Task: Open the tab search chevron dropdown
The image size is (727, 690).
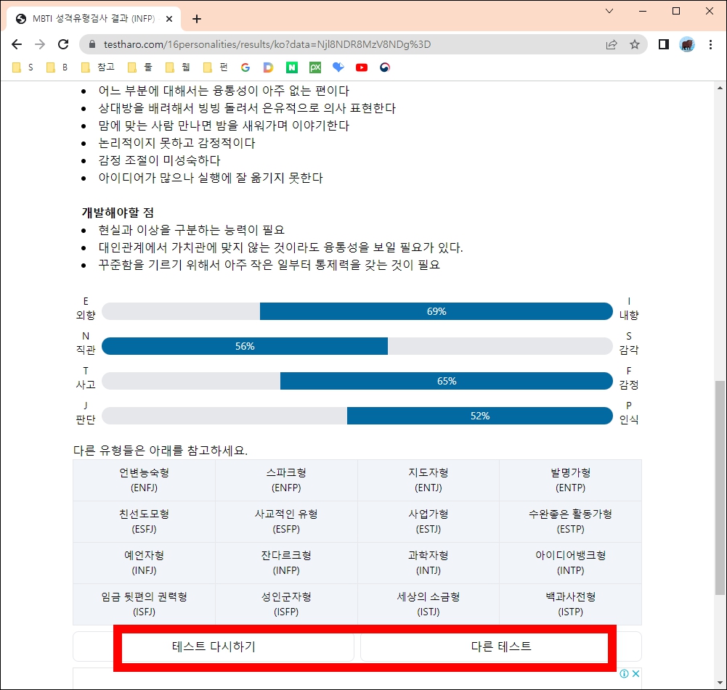Action: [x=609, y=12]
